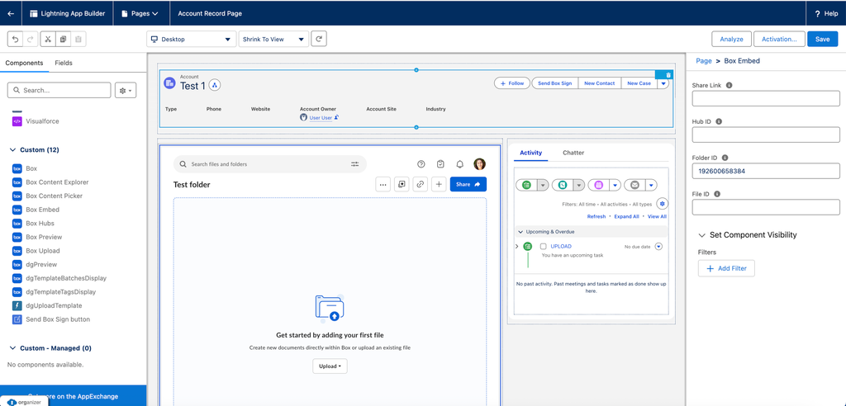Delete selected component with trash icon

pos(668,75)
